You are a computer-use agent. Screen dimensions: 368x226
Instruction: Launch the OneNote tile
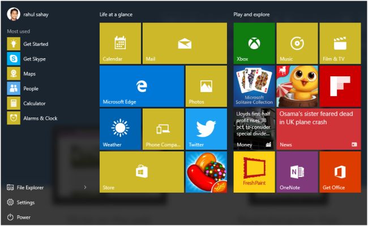pyautogui.click(x=297, y=172)
